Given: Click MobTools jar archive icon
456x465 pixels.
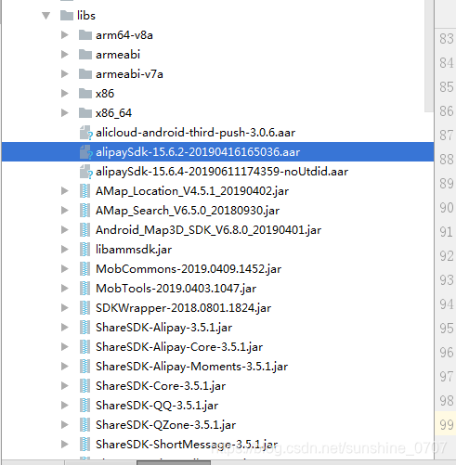Looking at the screenshot, I should point(85,289).
